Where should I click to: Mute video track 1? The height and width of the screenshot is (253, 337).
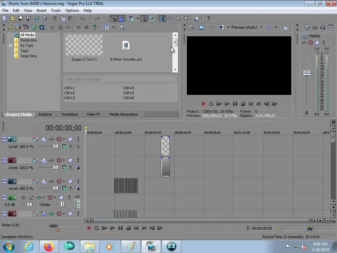click(x=70, y=139)
